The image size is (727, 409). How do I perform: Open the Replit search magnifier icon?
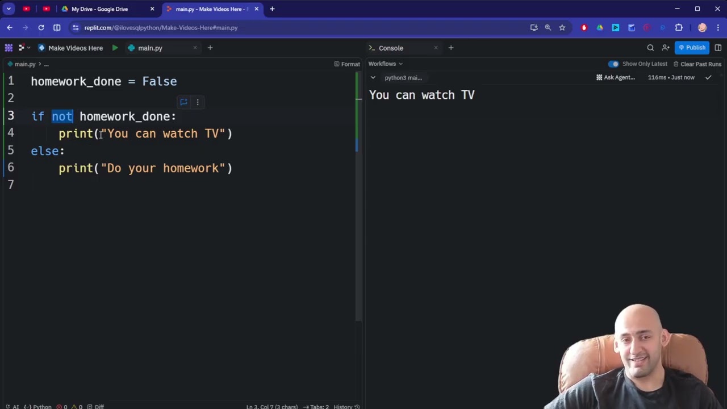[x=650, y=48]
